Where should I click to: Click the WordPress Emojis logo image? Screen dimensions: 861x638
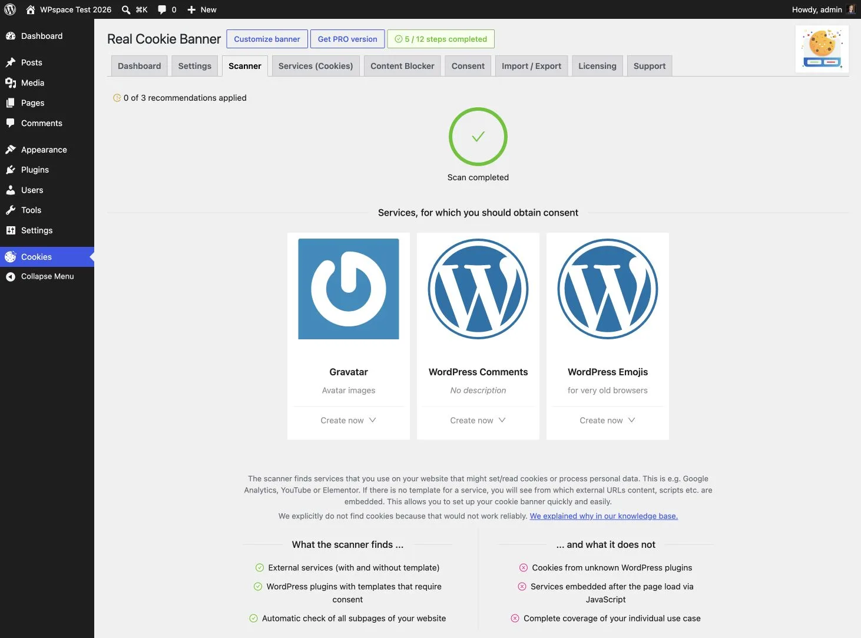click(x=608, y=289)
